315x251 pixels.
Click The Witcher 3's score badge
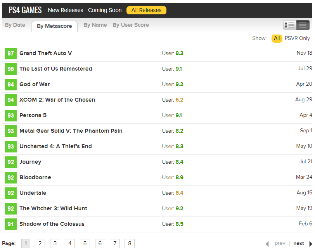(x=10, y=209)
